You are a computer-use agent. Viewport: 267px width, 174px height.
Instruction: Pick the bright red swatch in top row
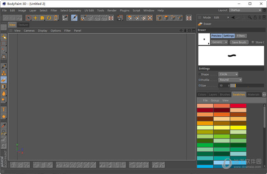coord(238,106)
